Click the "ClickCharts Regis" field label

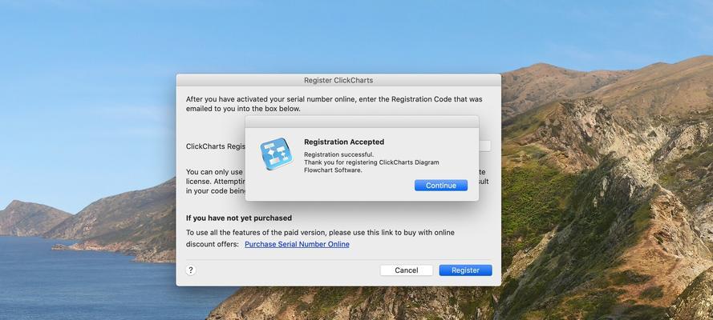point(216,146)
